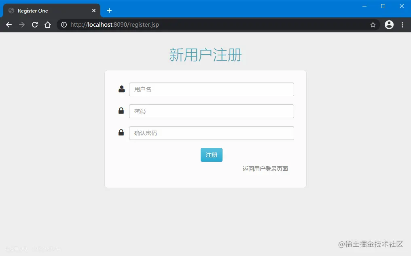Click the 新用户注册 heading

click(x=205, y=55)
